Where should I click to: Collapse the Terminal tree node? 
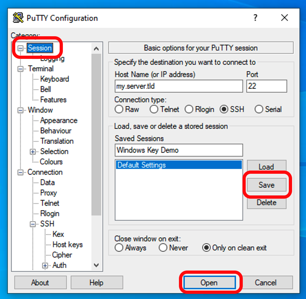tap(20, 69)
